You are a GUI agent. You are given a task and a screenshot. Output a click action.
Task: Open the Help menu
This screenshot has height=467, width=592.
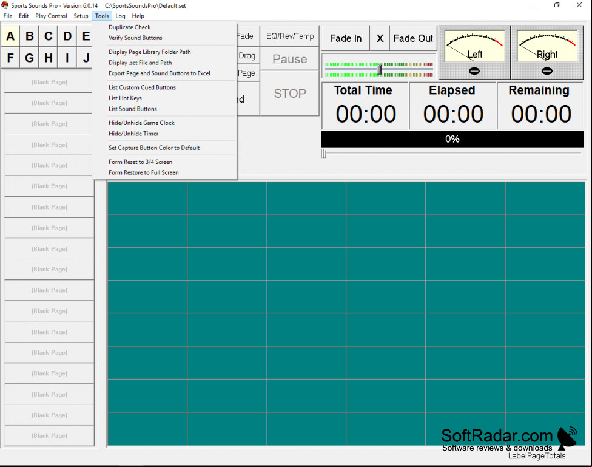(x=138, y=16)
